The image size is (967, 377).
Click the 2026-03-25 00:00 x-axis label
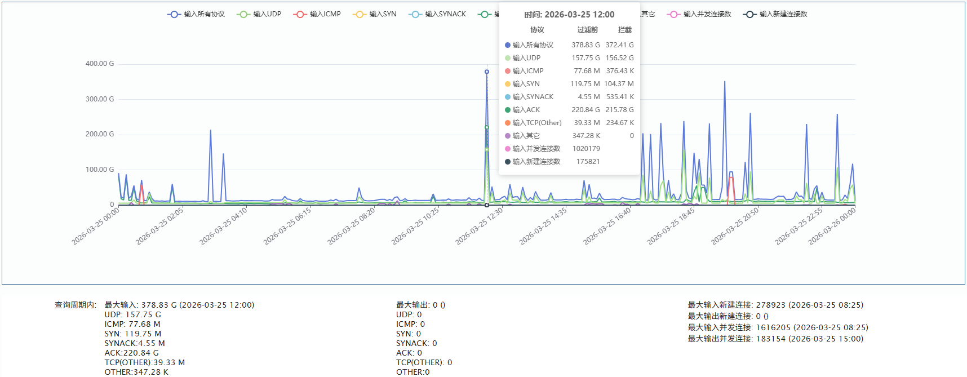point(95,227)
